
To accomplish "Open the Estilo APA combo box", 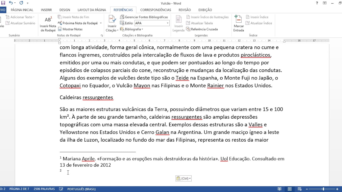I will click(x=152, y=23).
